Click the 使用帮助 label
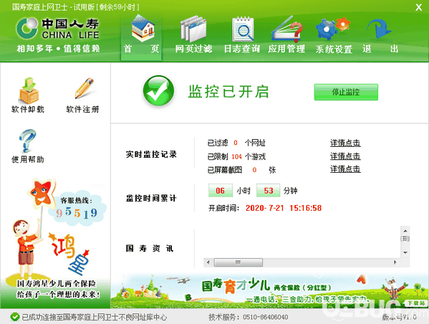The height and width of the screenshot is (324, 429). 28,159
